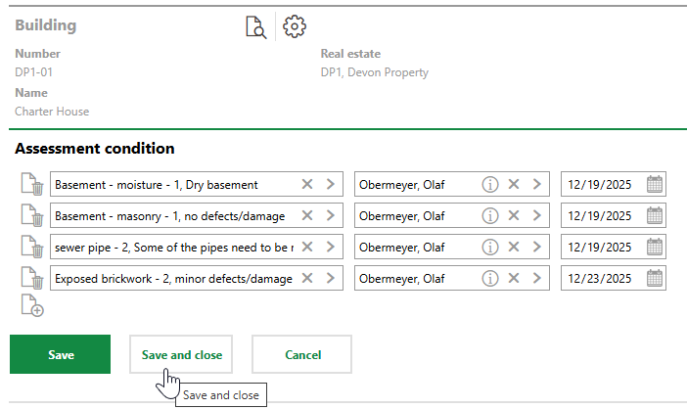Expand Basement - masonry condition selector arrow
The image size is (687, 409).
(x=330, y=215)
